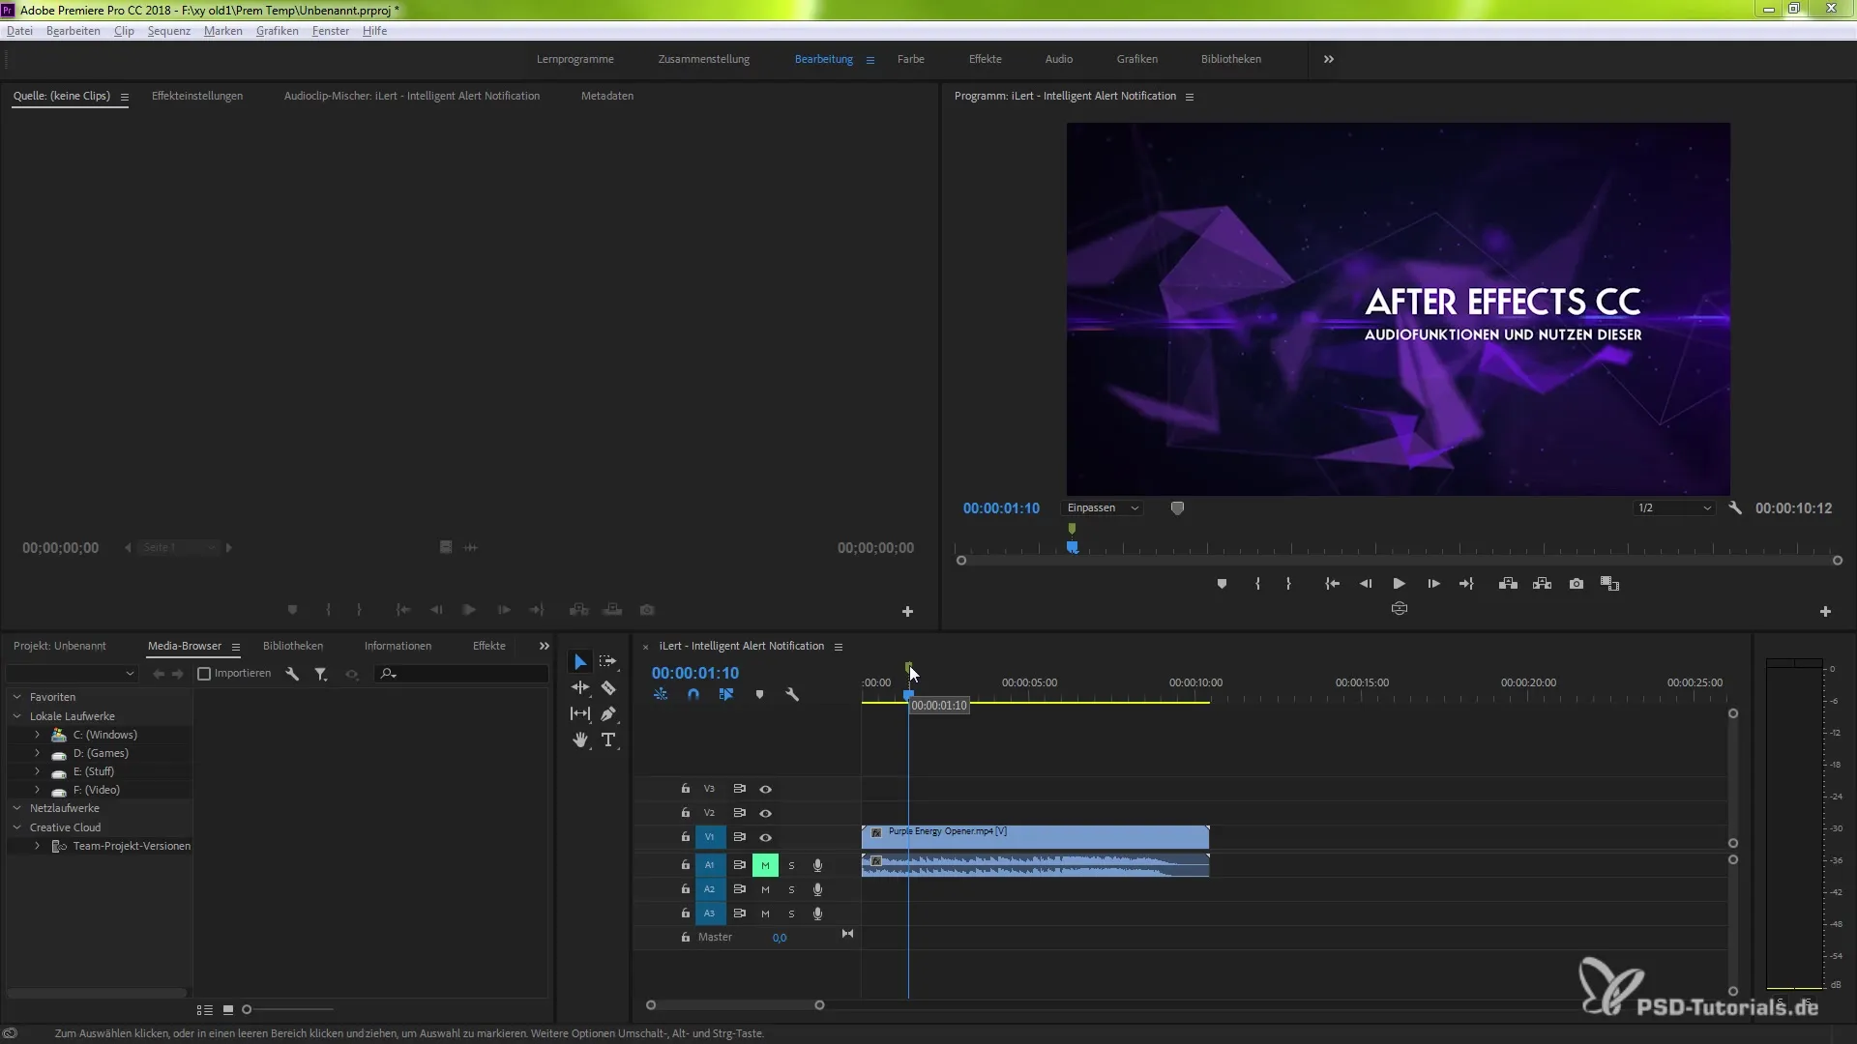Show more workspaces overflow chevron

[1329, 59]
